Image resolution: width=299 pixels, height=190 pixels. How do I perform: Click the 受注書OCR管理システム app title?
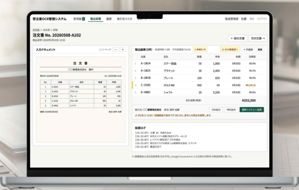point(49,19)
